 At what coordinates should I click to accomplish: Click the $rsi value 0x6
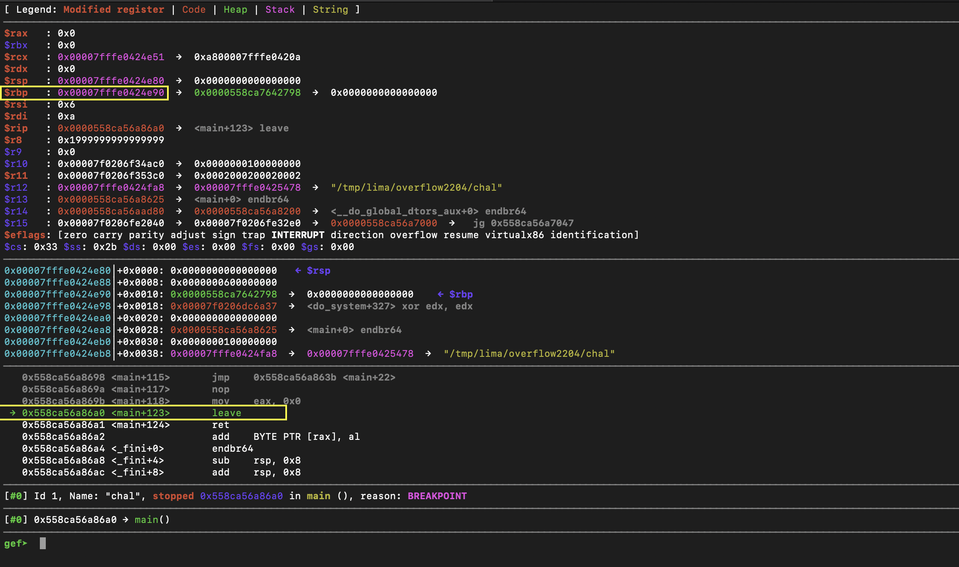tap(67, 104)
